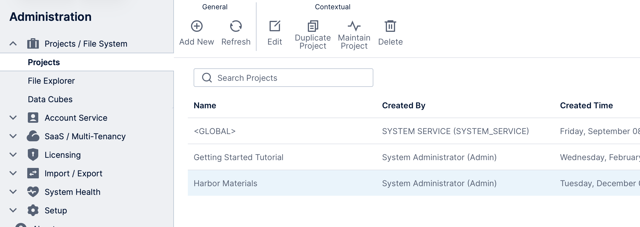Click the System Health heart icon
The width and height of the screenshot is (640, 227).
coord(33,192)
